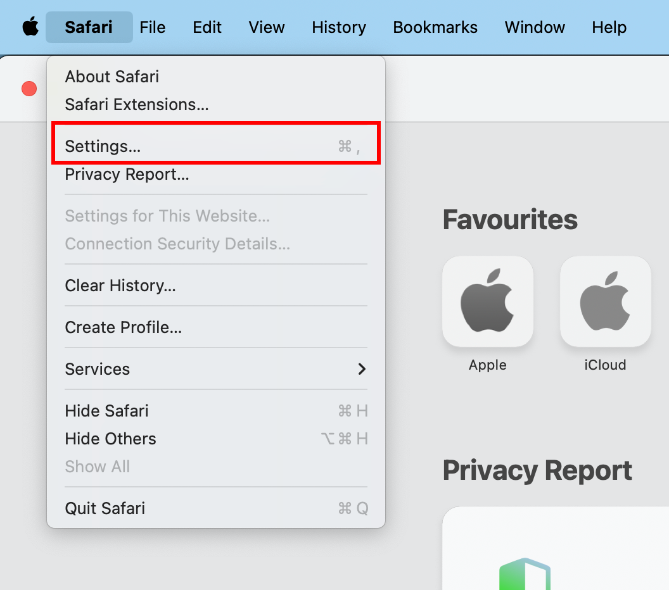
Task: Open the File menu
Action: coord(152,27)
